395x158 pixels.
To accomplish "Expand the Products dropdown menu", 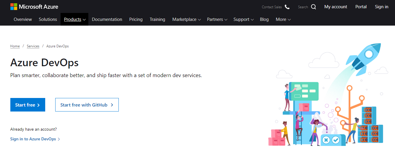I will (75, 19).
